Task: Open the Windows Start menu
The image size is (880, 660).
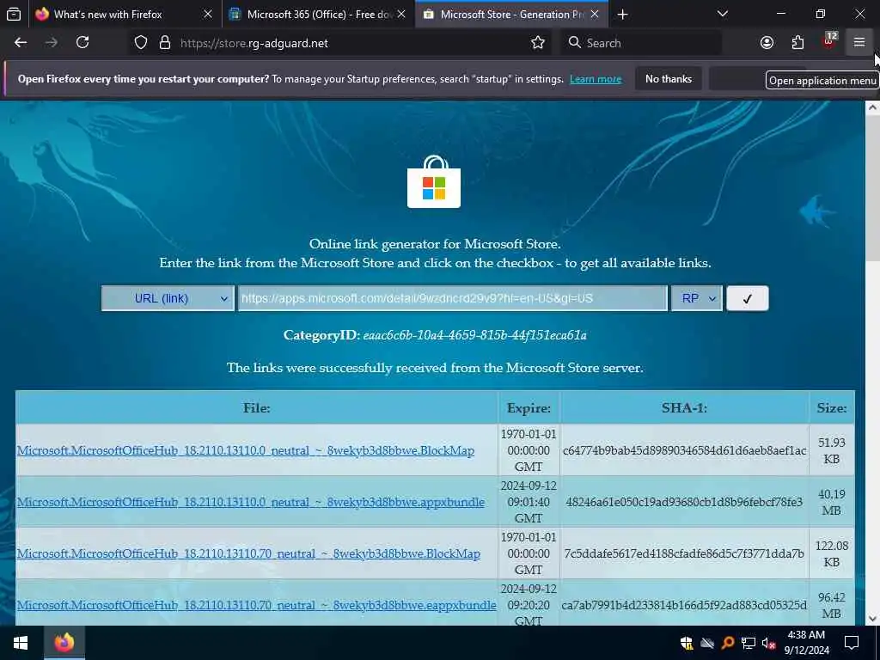Action: tap(21, 643)
